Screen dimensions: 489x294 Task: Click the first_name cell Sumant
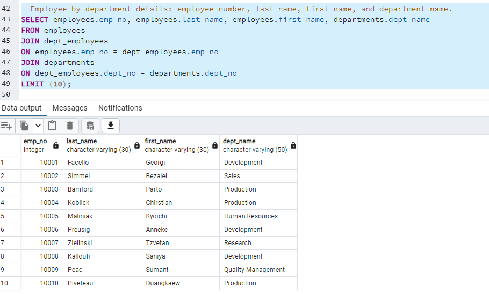point(180,270)
